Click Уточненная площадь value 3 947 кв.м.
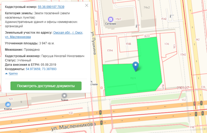Viewport: 207px width, 133px height. 47,43
